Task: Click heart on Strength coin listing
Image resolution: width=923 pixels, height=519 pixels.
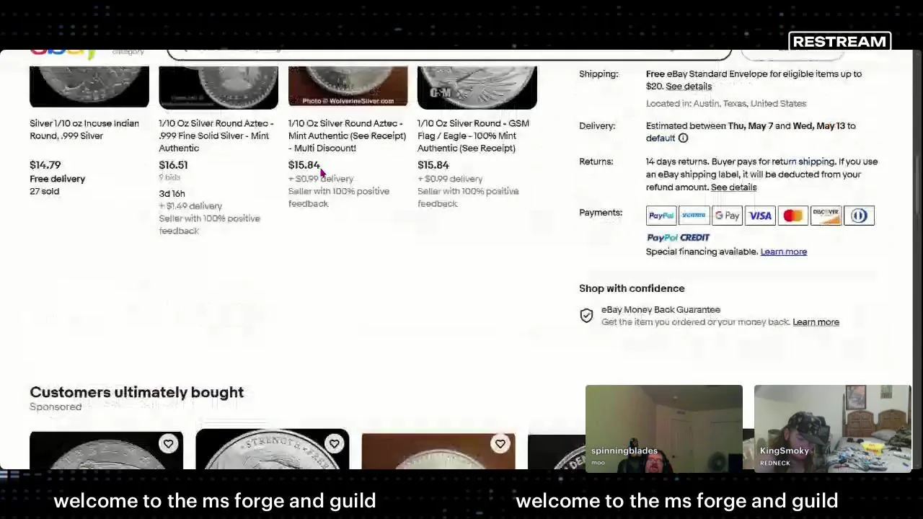Action: [x=334, y=444]
